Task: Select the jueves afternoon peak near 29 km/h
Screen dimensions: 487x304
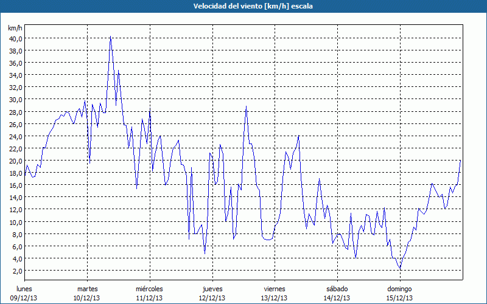Action: click(246, 106)
